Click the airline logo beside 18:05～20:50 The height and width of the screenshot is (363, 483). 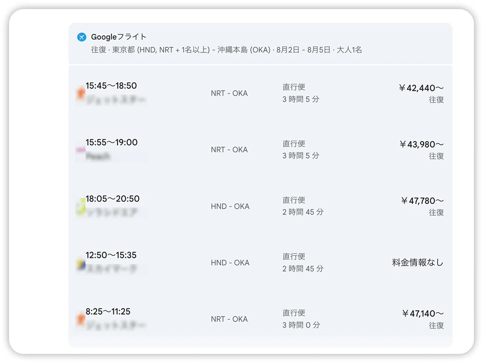click(81, 206)
